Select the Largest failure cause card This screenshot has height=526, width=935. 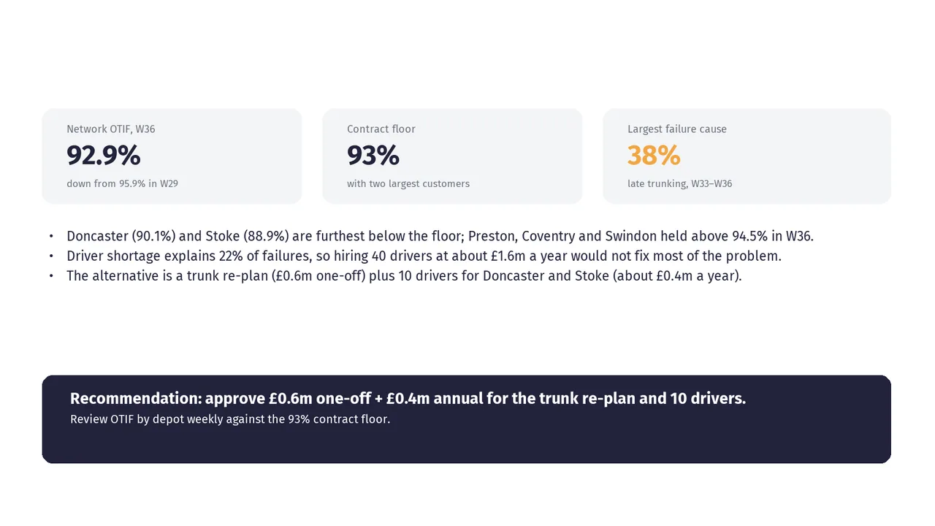click(x=747, y=156)
